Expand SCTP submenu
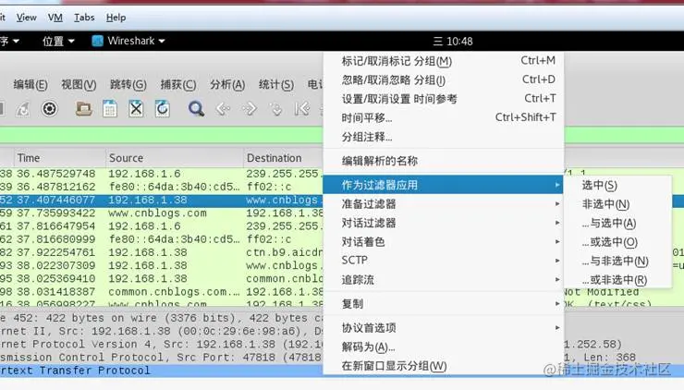The height and width of the screenshot is (390, 684). 444,261
